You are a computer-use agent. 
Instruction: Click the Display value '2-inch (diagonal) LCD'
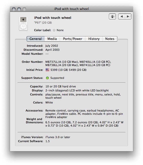[x=60, y=90]
